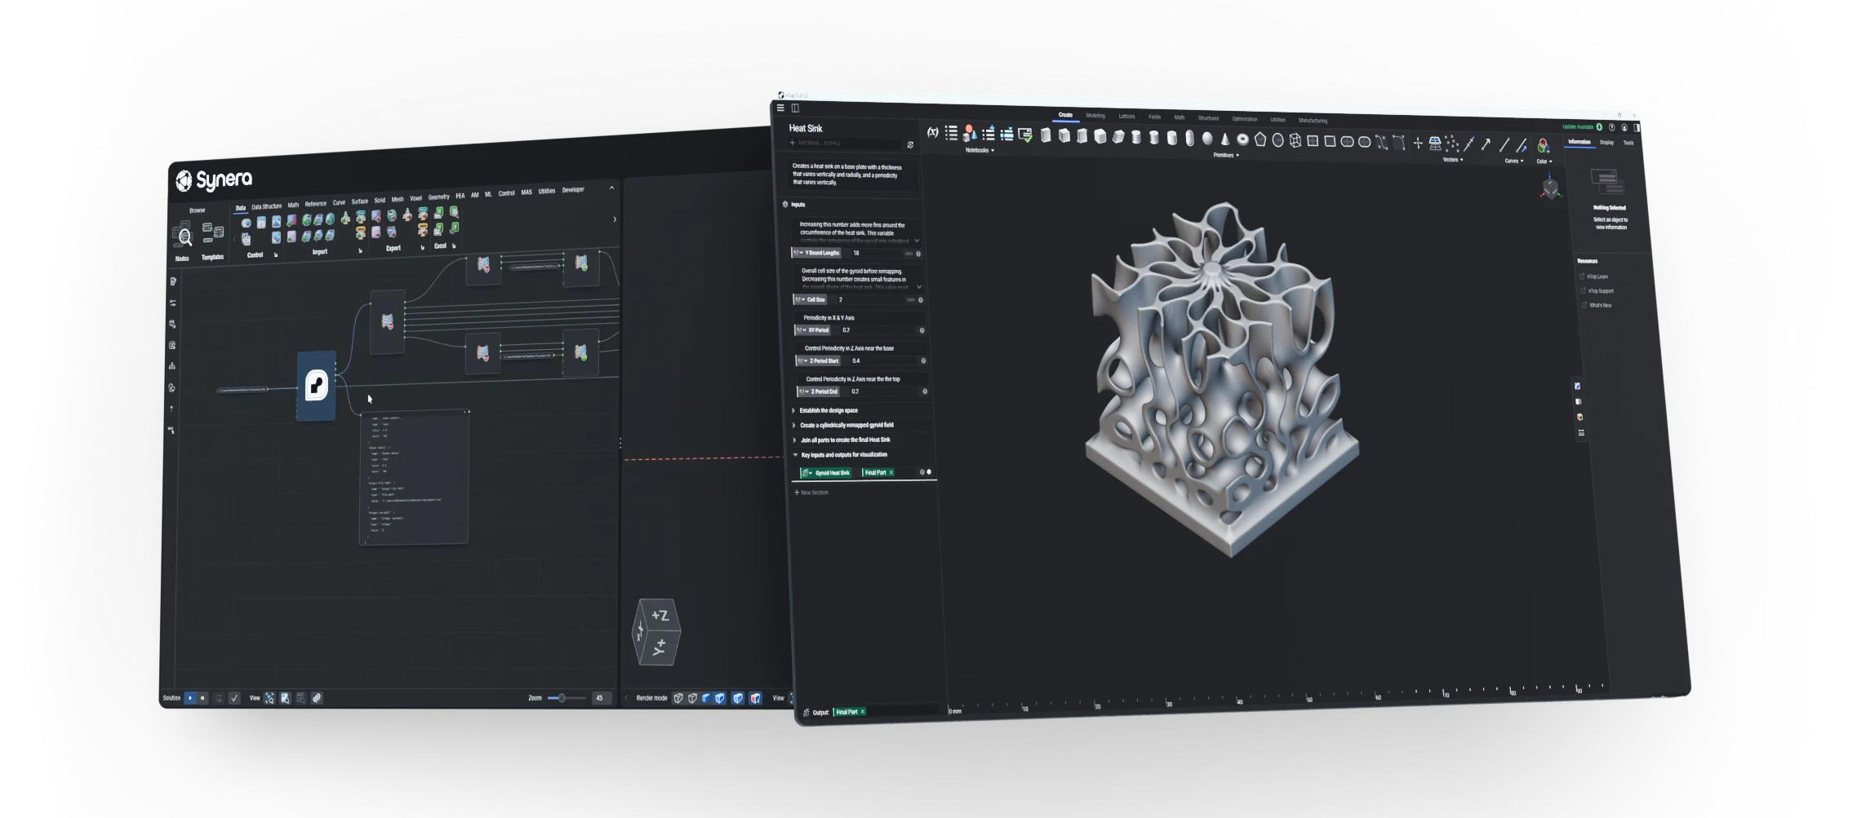Click the Gyroid Heat Sink variable chip
Screen dimensions: 1866x818
(x=826, y=473)
